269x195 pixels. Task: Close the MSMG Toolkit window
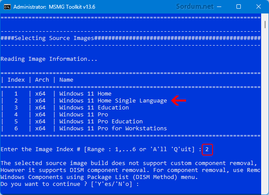pos(258,7)
